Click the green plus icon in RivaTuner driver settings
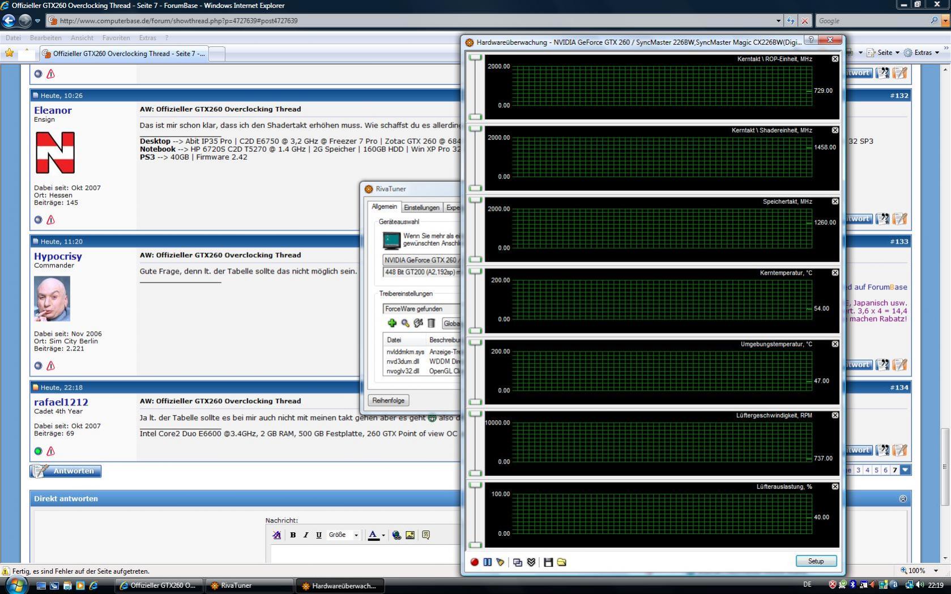951x594 pixels. click(x=392, y=323)
